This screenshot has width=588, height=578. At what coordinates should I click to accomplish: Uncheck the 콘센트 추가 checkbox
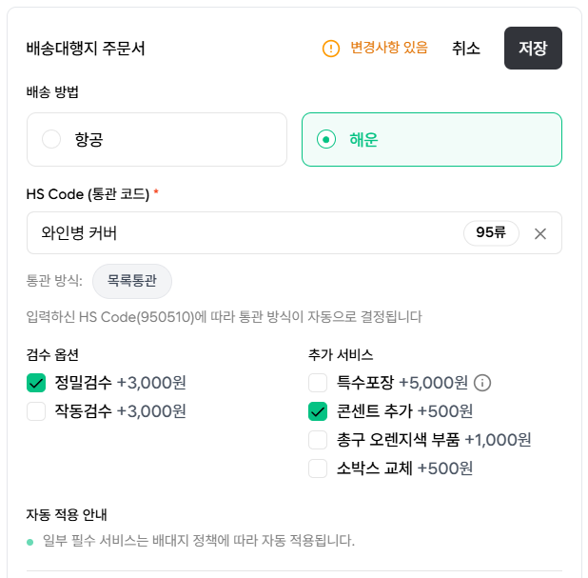pyautogui.click(x=318, y=411)
